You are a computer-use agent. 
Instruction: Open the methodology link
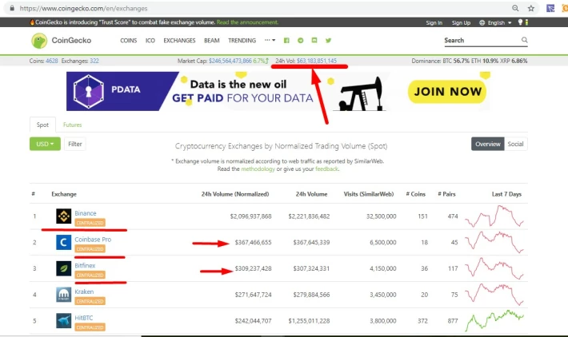(258, 168)
